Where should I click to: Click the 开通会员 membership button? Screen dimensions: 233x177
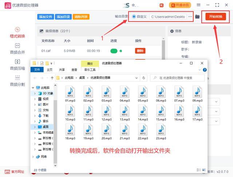point(180,5)
